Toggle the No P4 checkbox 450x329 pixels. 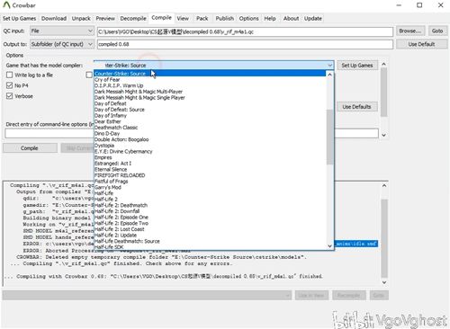10,85
